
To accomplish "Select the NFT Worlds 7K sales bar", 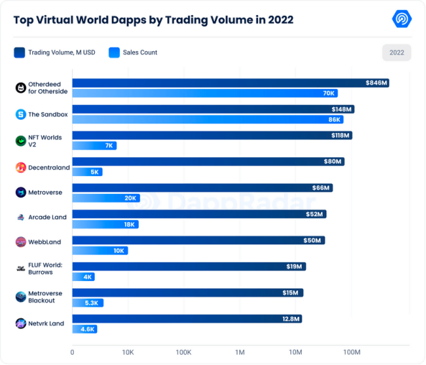I will pos(95,146).
